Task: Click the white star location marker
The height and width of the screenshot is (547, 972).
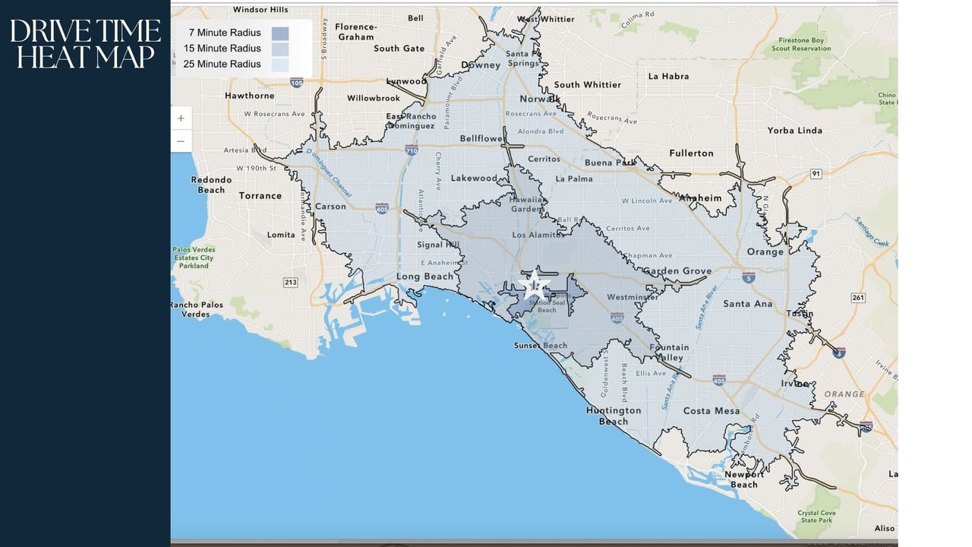Action: [x=535, y=286]
